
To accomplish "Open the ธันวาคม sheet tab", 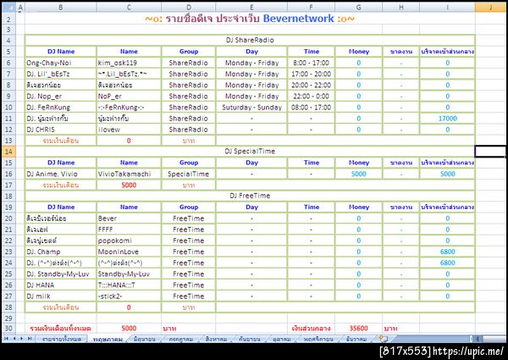I will [x=356, y=339].
